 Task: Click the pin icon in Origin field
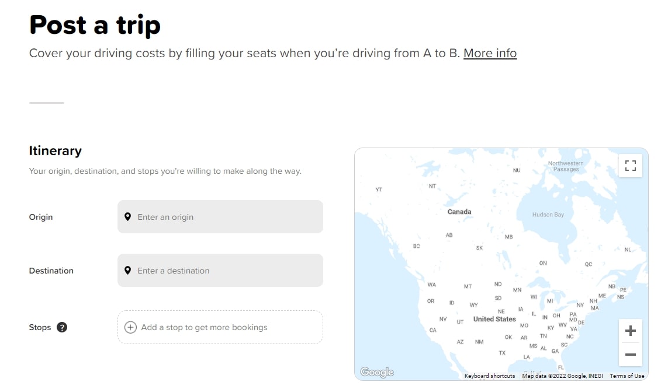[x=128, y=217]
